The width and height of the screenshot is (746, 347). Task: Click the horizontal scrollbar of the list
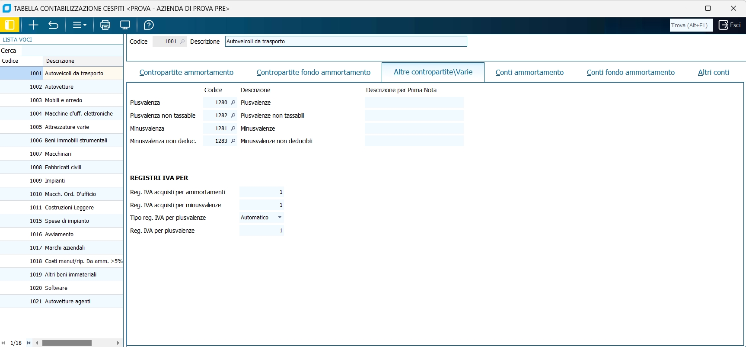pyautogui.click(x=67, y=343)
